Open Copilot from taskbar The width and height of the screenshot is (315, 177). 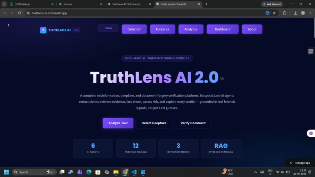107,172
